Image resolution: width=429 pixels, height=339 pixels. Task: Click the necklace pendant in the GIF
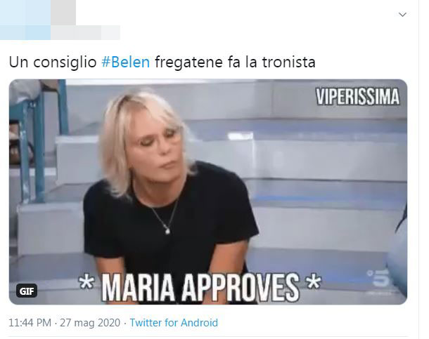(x=167, y=231)
